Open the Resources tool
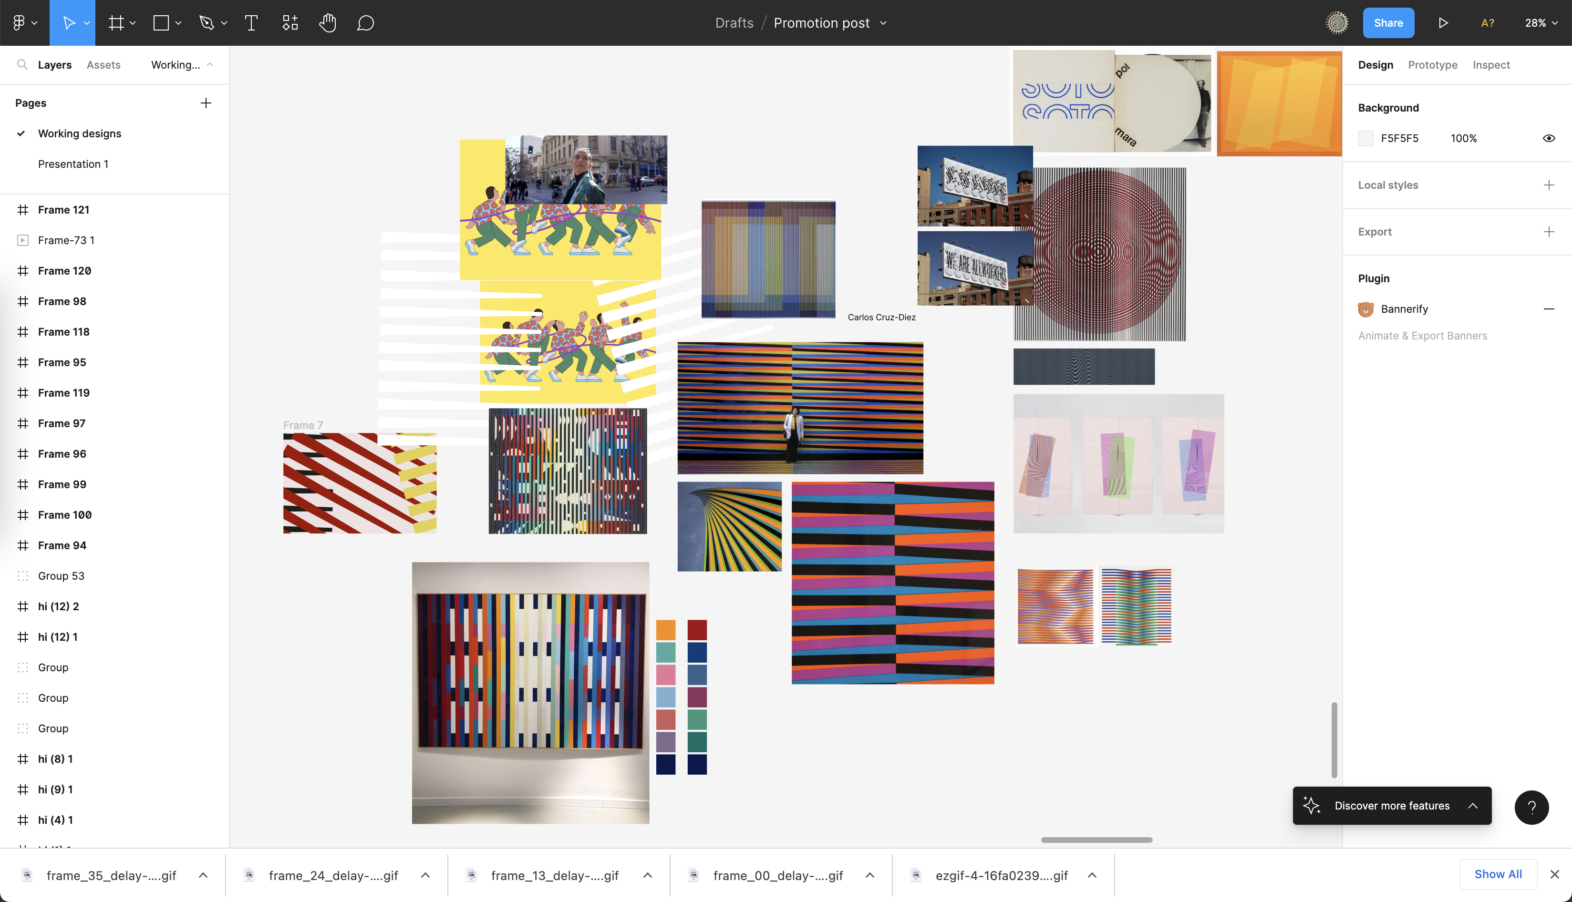Screen dimensions: 1572x902 290,23
